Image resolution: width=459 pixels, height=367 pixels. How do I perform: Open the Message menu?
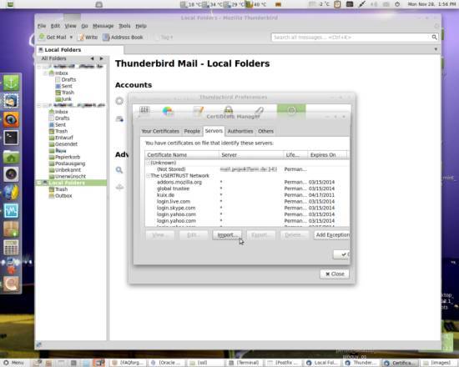(x=103, y=26)
